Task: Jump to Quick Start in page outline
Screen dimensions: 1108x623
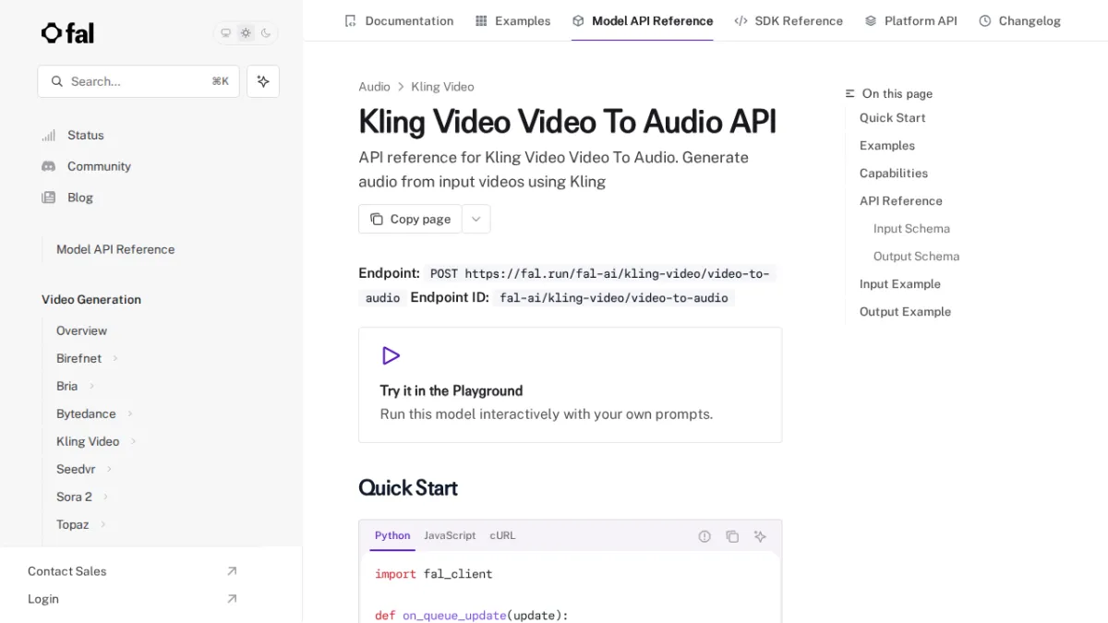Action: point(892,117)
